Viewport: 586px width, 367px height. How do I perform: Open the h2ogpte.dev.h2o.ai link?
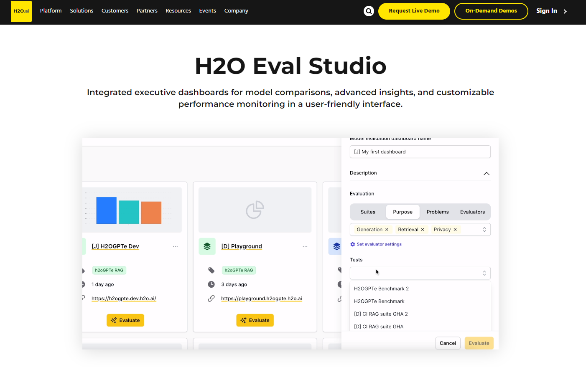pos(124,299)
